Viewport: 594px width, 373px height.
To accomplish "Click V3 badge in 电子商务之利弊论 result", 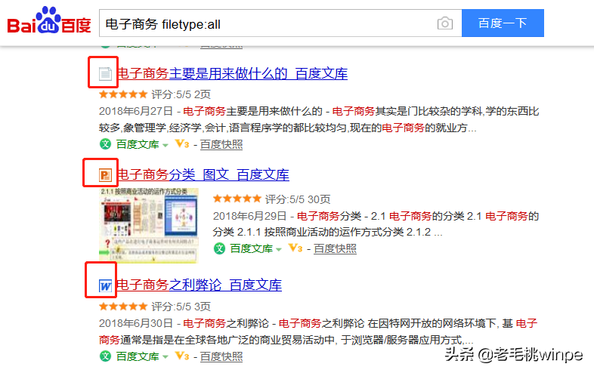I will coord(182,356).
